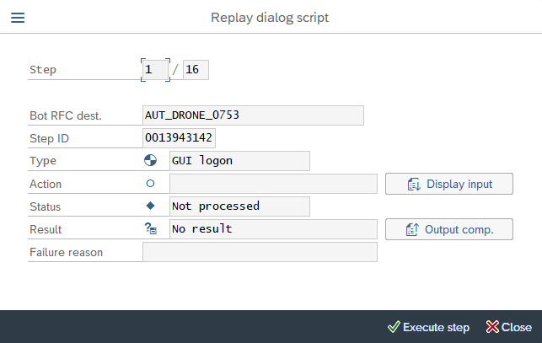This screenshot has height=343, width=542.
Task: Click the Result field showing No result
Action: point(273,229)
